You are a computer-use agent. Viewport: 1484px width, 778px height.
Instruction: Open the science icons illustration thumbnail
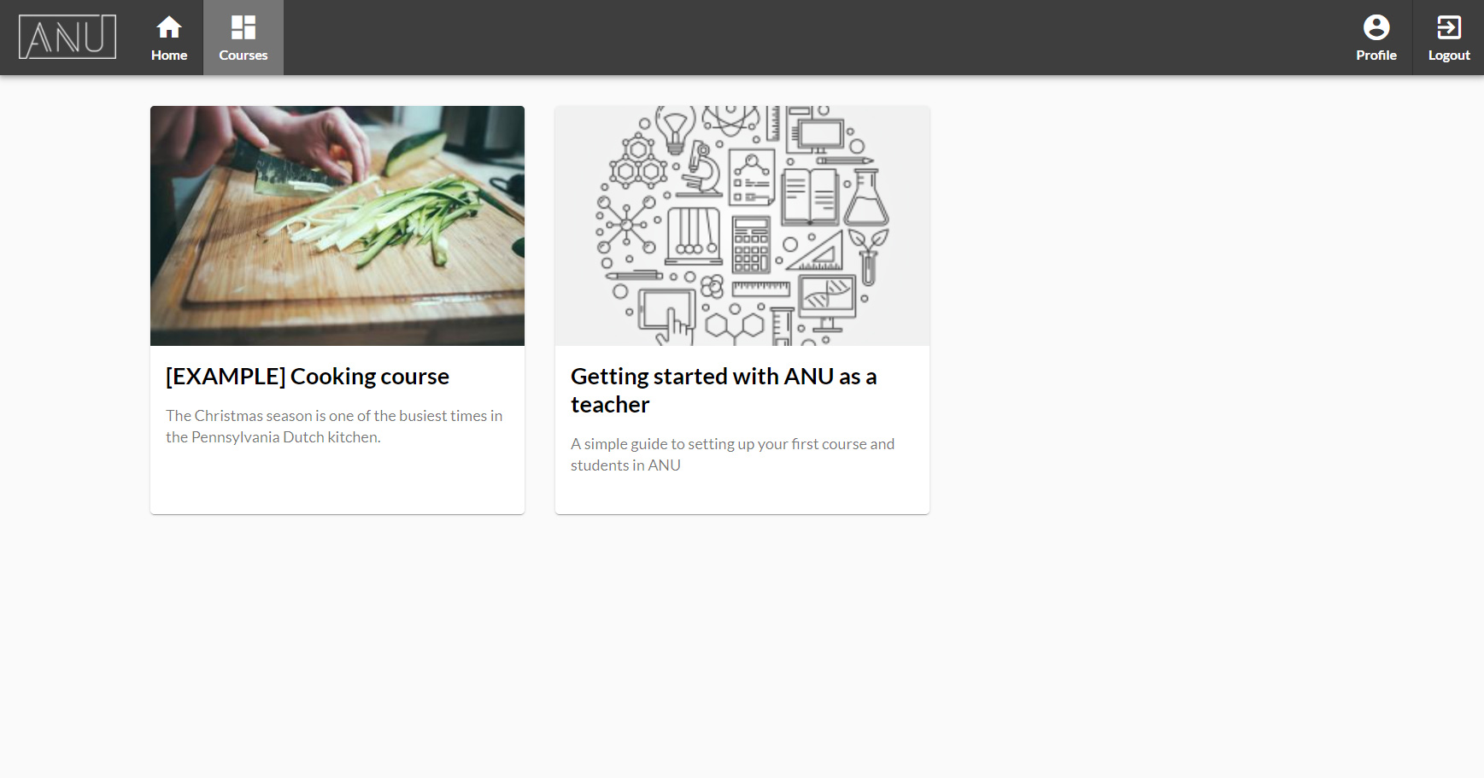tap(742, 225)
